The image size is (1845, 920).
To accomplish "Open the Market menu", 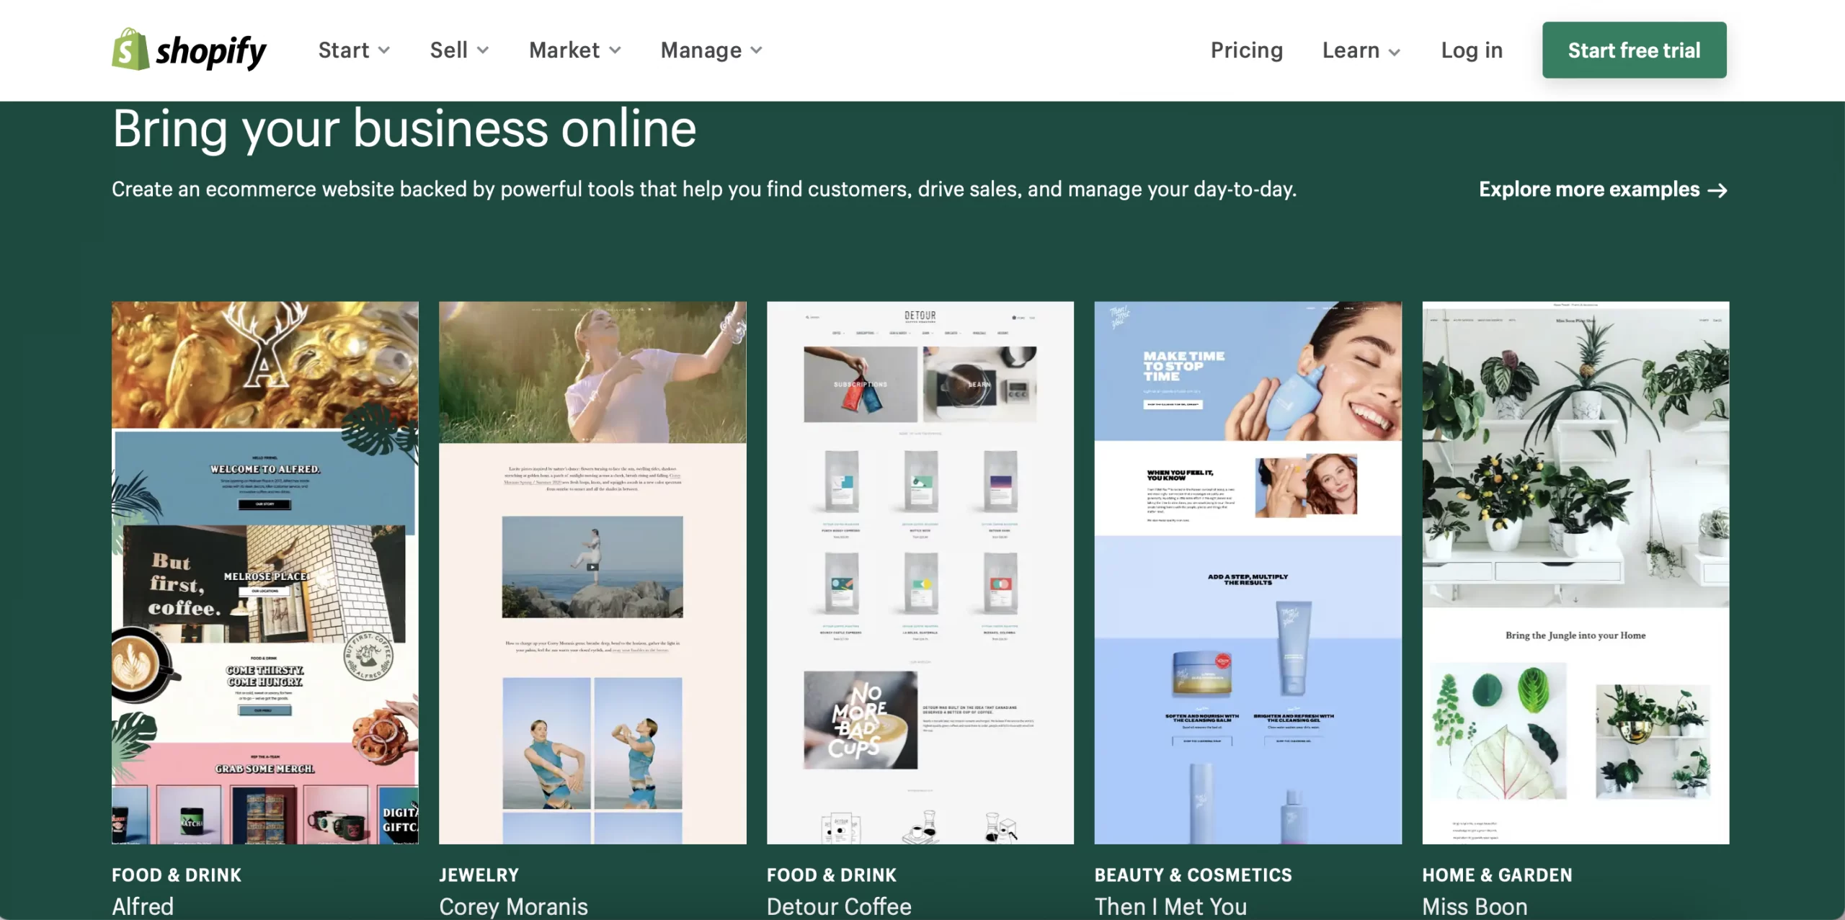I will [x=574, y=50].
